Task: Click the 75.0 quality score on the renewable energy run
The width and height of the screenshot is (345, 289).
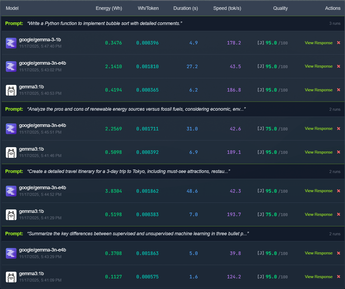Action: tap(269, 129)
